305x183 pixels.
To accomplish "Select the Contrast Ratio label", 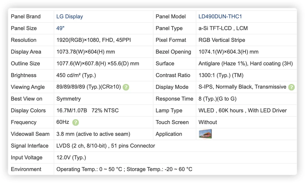I will (x=173, y=75).
